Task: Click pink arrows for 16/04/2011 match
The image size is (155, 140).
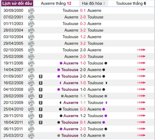Action: tap(141, 122)
